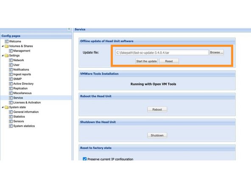Click the Reset button for update file
Image resolution: width=251 pixels, height=188 pixels.
click(x=169, y=61)
